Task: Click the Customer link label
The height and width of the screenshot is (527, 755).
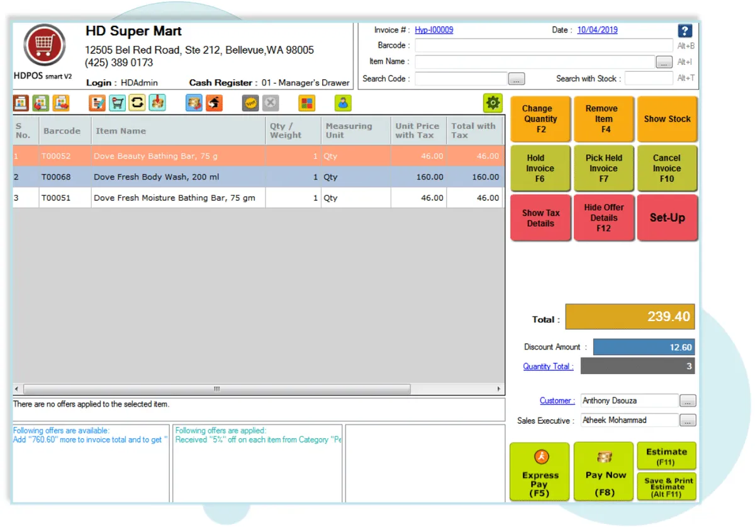Action: pyautogui.click(x=557, y=400)
